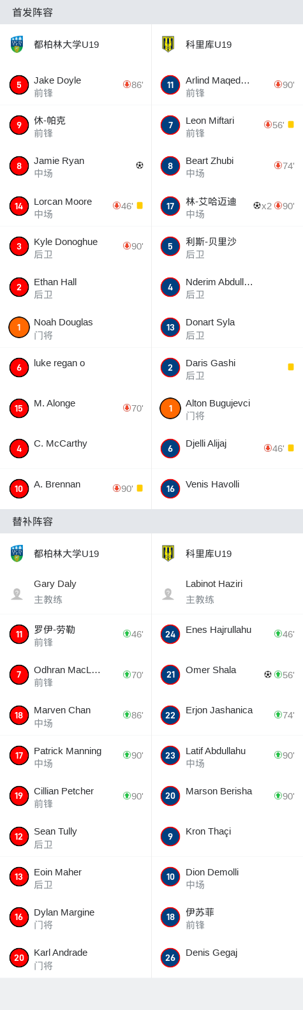Click Daris Gashi's yellow card icon
The image size is (303, 1010).
click(291, 367)
